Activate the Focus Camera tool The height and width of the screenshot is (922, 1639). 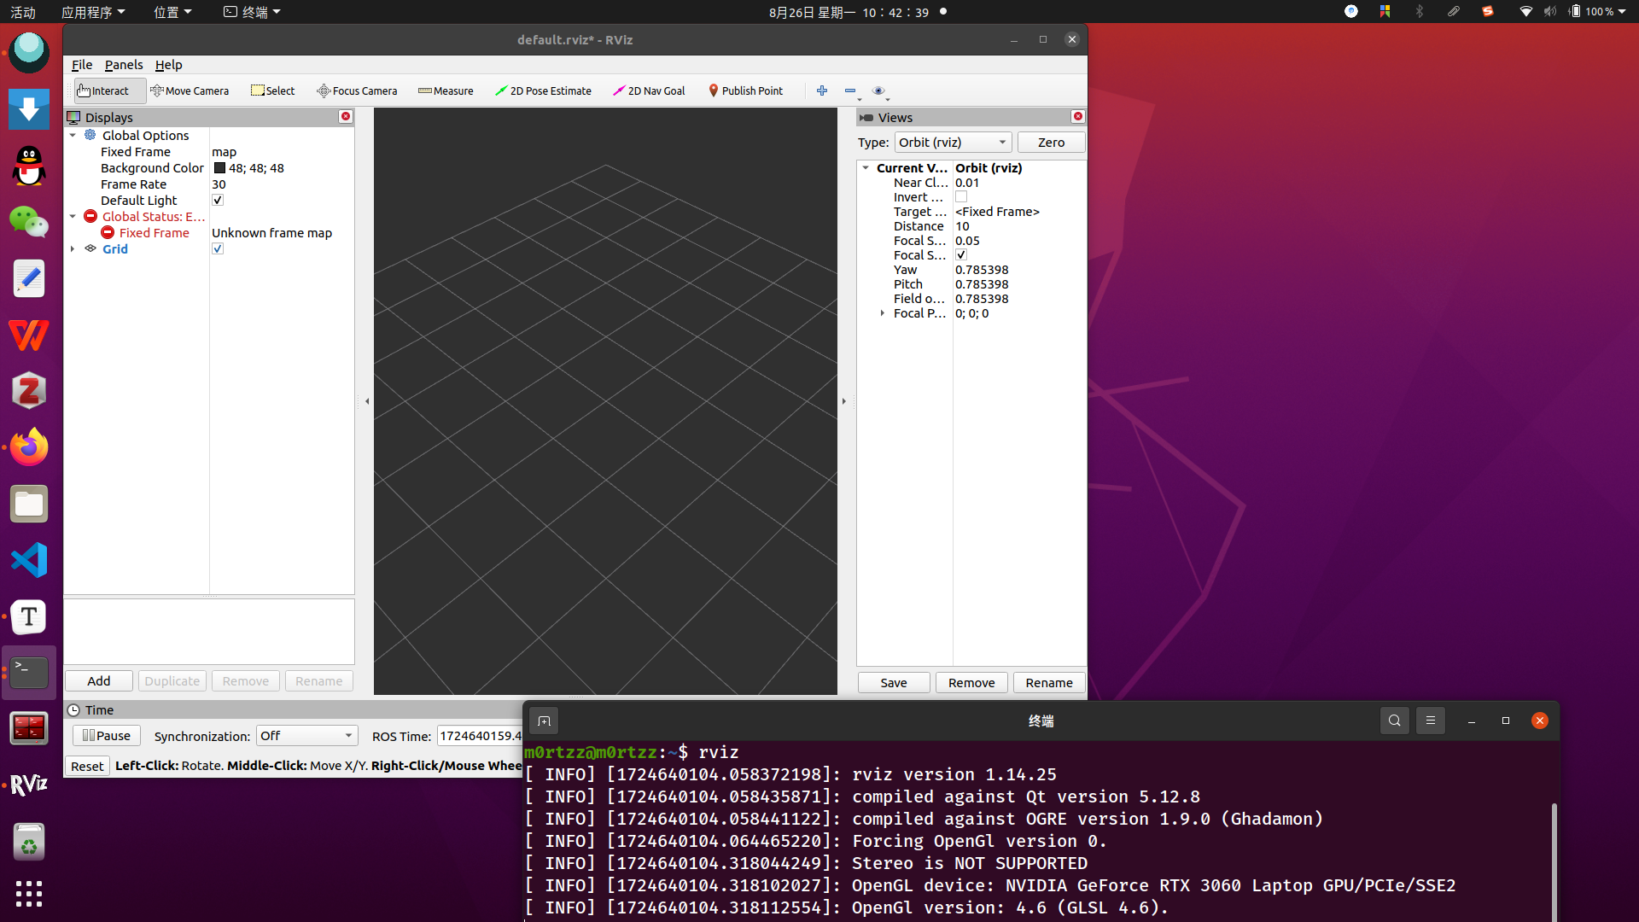point(357,90)
